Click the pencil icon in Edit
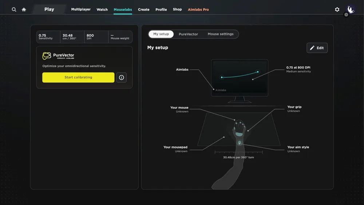This screenshot has width=364, height=205. pos(312,48)
